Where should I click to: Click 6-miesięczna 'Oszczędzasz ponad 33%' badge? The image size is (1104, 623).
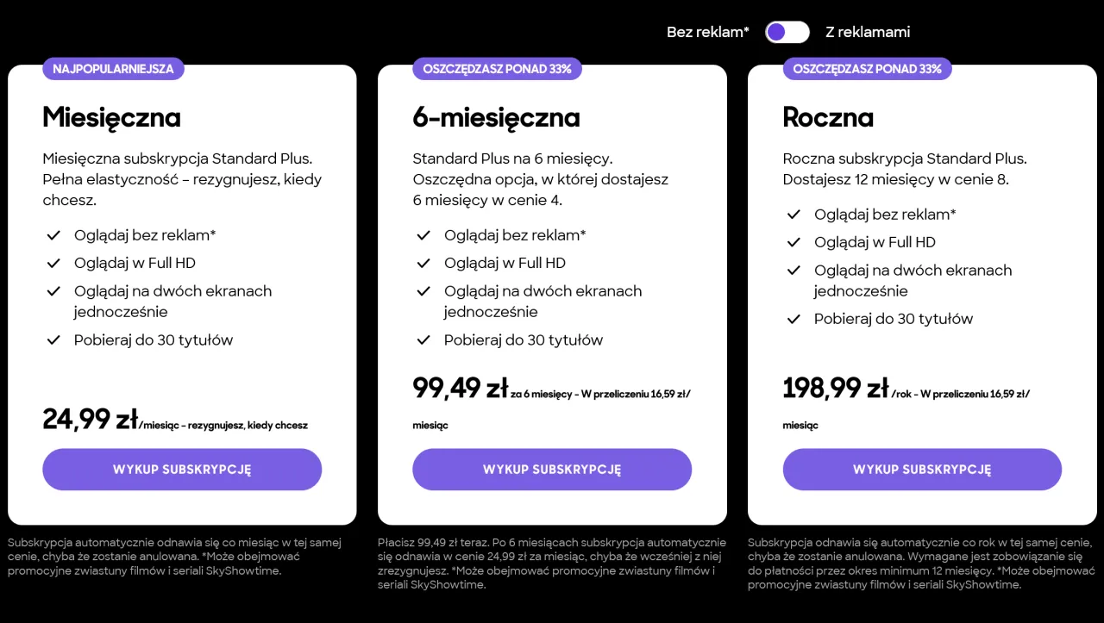coord(497,69)
